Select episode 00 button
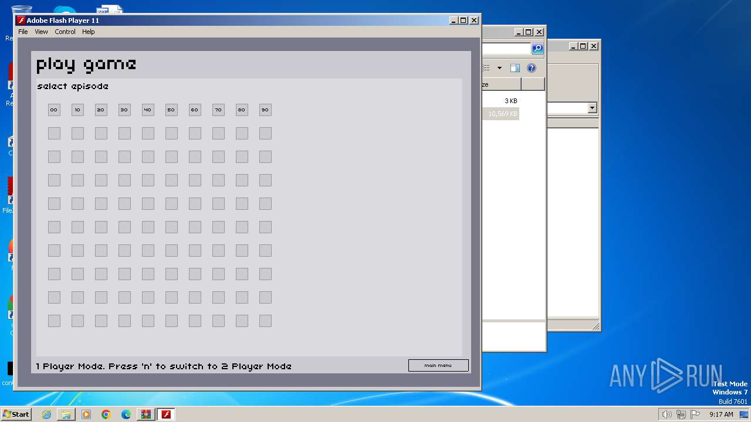 54,110
